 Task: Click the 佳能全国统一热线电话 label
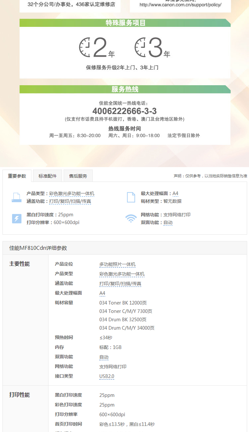tap(123, 103)
